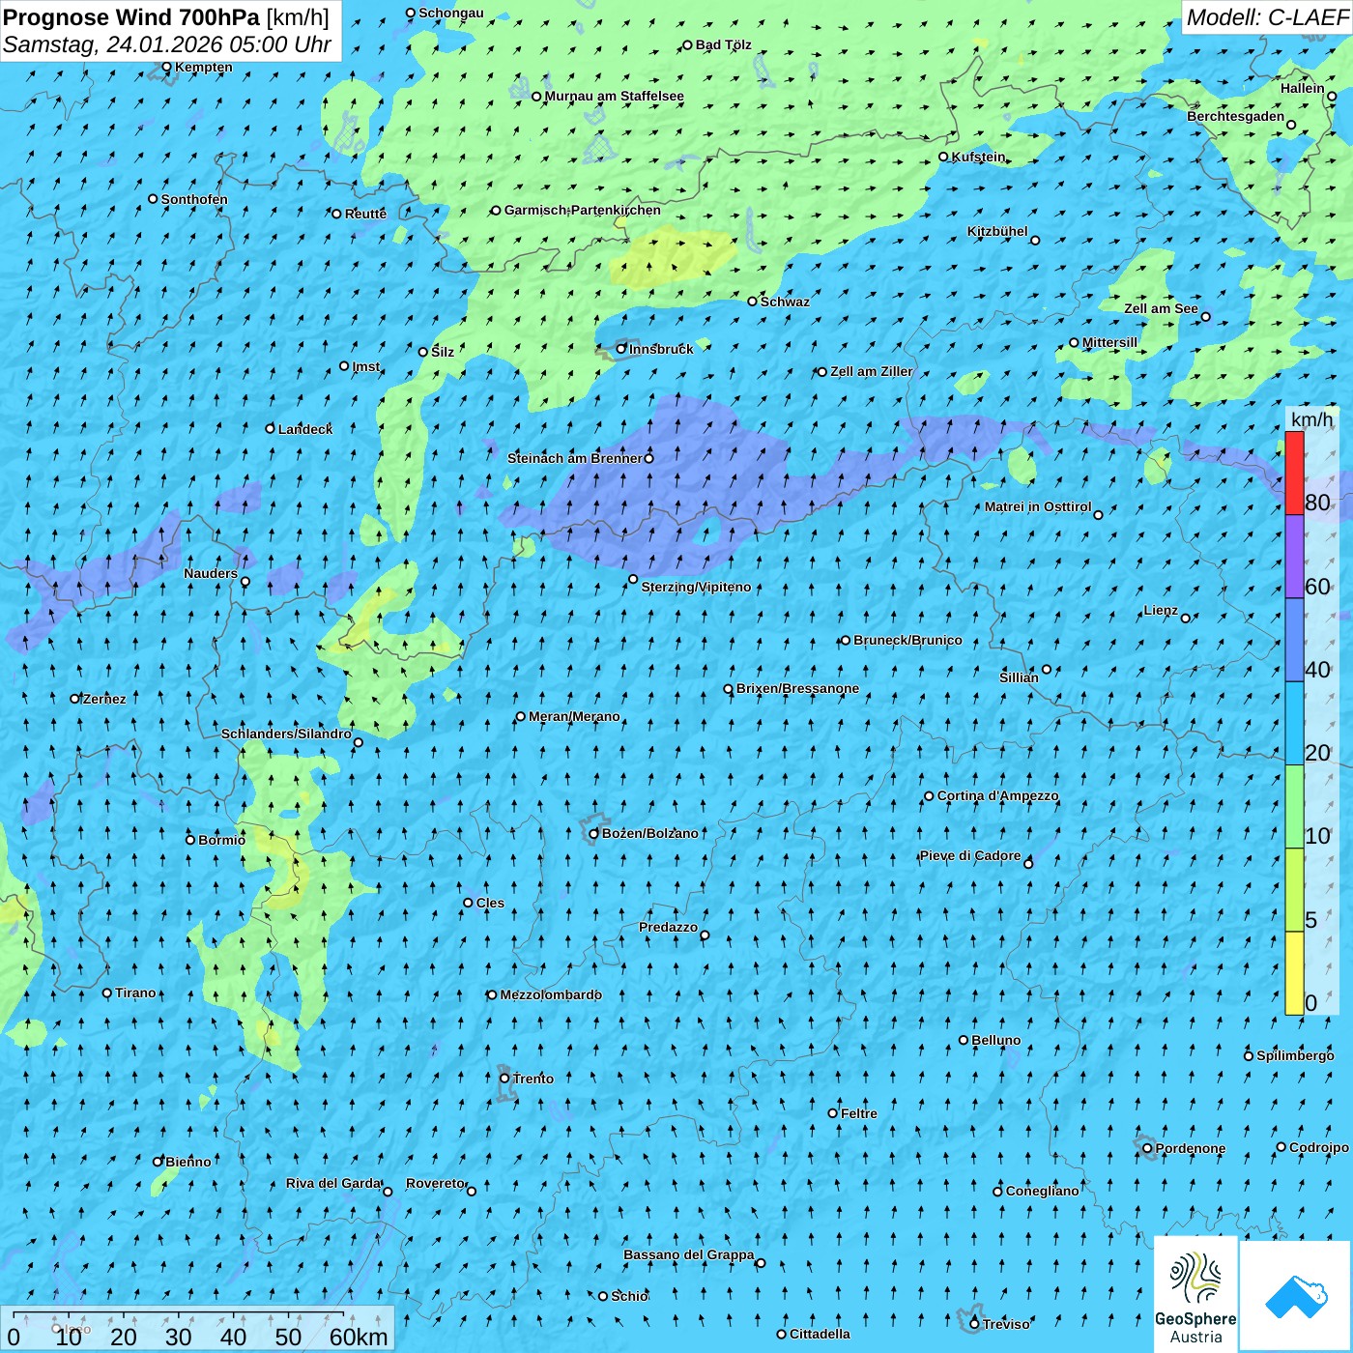
Task: Click the Hallein town label
Action: pyautogui.click(x=1302, y=88)
